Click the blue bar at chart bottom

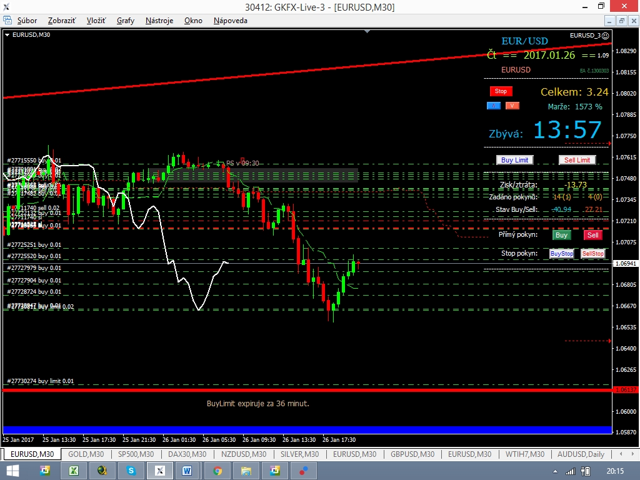(x=306, y=430)
